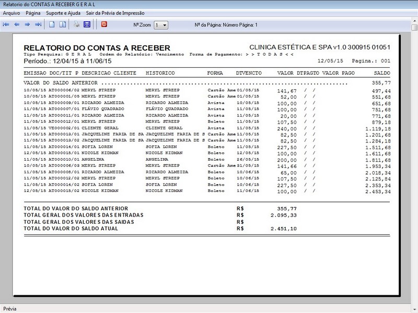Go to the first page of the report

pyautogui.click(x=6, y=25)
